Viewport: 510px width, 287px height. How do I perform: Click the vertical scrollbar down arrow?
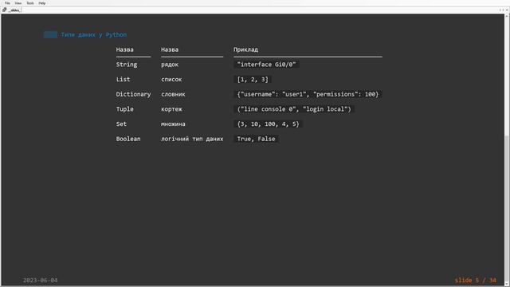click(507, 285)
